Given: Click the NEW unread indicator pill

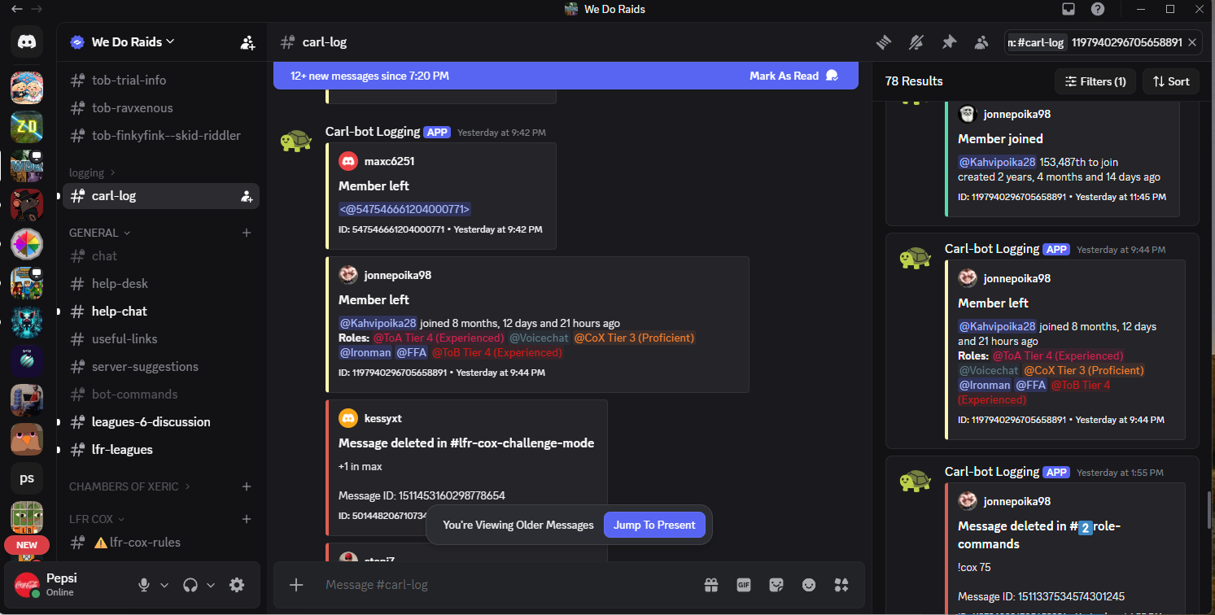Looking at the screenshot, I should [x=27, y=545].
